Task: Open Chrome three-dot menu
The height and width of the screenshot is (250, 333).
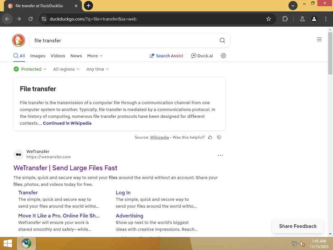Action: [326, 19]
